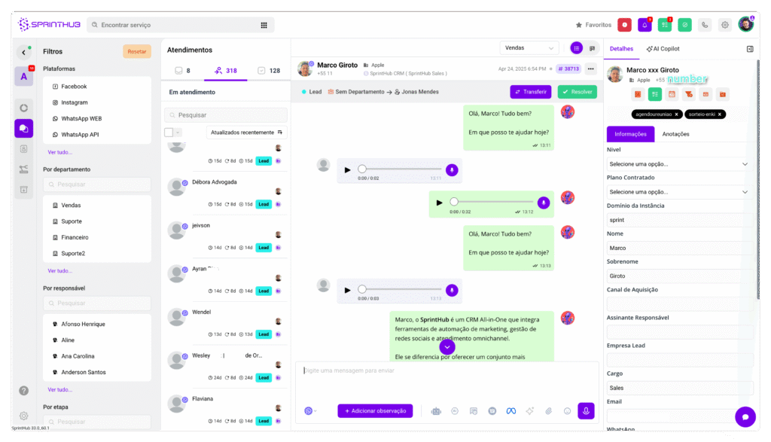Open the attachment paperclip icon
The height and width of the screenshot is (442, 771).
tap(548, 411)
